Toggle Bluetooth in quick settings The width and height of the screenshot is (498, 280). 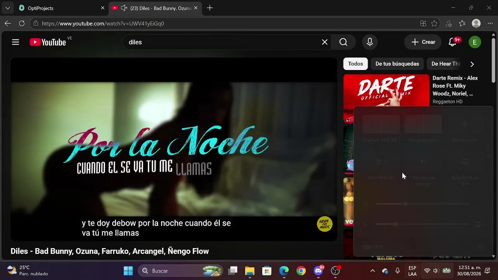coord(414,124)
